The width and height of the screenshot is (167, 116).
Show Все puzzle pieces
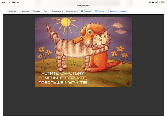45,11
